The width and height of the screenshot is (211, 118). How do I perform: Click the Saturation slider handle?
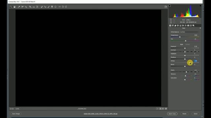pos(185,80)
